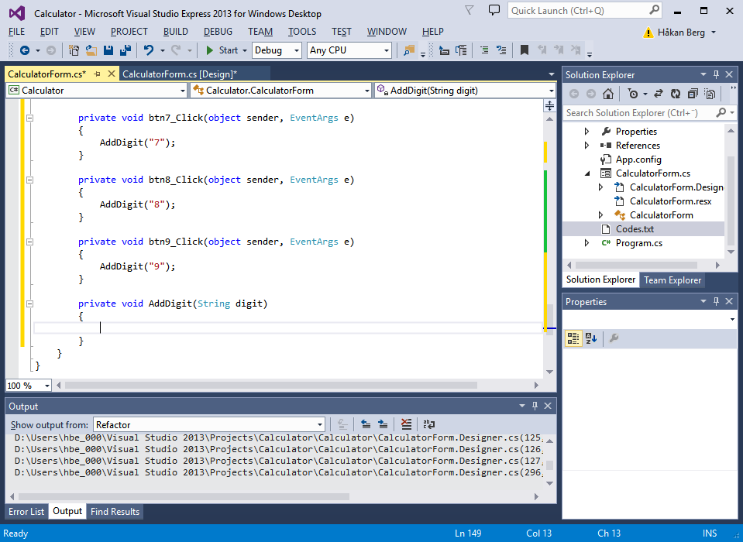This screenshot has height=542, width=743.
Task: Open the Show output from dropdown
Action: [209, 424]
